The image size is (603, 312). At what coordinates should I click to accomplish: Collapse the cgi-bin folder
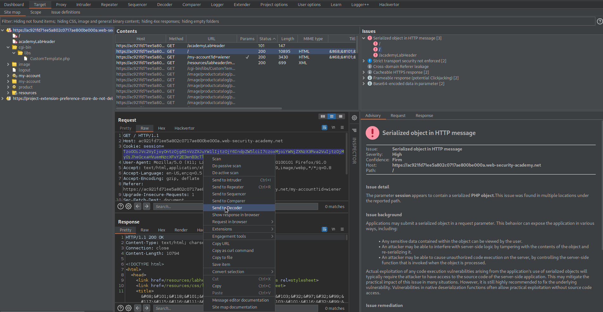point(8,47)
